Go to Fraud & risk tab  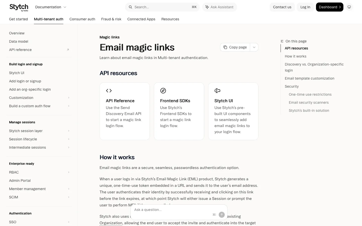(111, 19)
